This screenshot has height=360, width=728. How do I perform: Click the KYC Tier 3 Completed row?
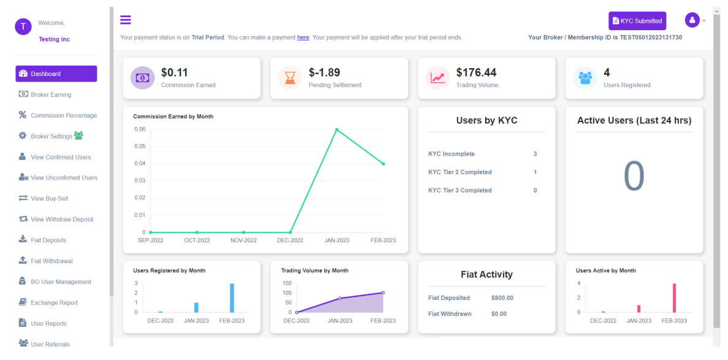coord(483,190)
